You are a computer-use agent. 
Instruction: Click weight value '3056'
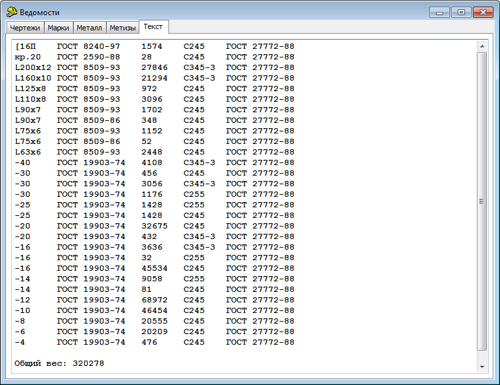(x=152, y=184)
